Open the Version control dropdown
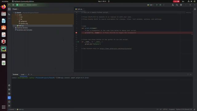197x111 pixels. (x=32, y=5)
